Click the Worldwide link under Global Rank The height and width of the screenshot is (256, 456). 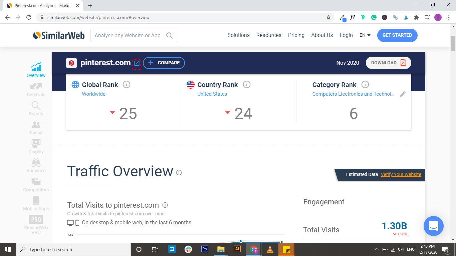[94, 94]
